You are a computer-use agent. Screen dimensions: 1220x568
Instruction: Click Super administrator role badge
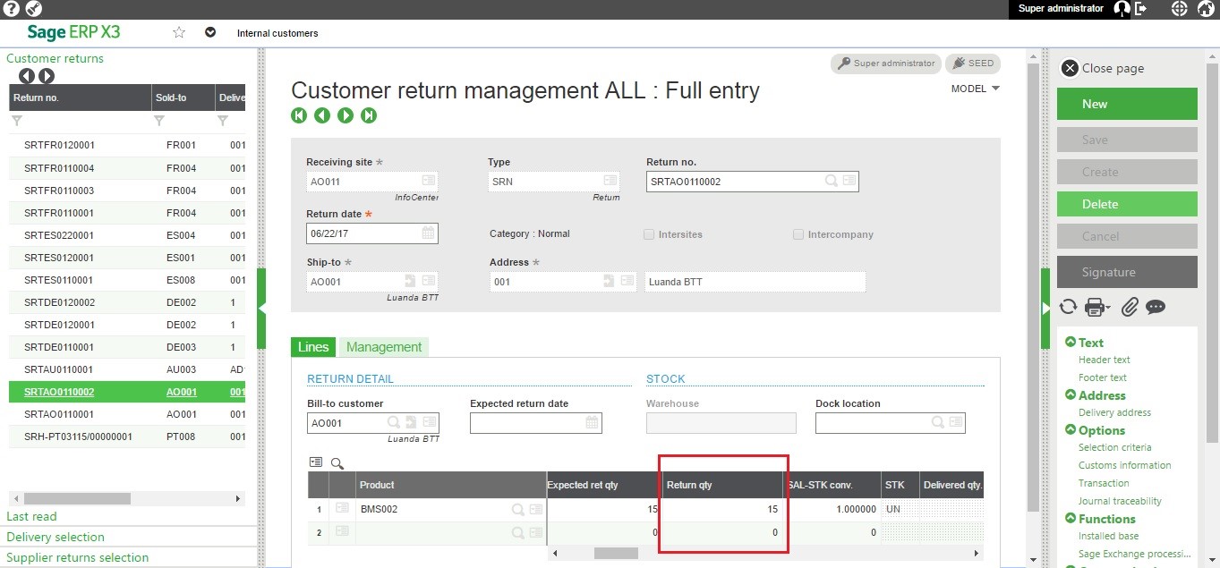[885, 64]
